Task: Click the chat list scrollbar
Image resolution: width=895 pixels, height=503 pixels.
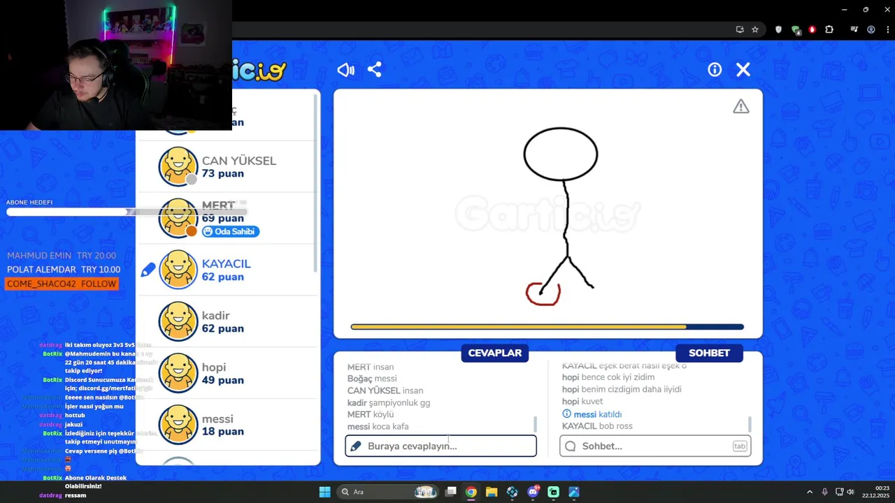Action: [x=750, y=424]
